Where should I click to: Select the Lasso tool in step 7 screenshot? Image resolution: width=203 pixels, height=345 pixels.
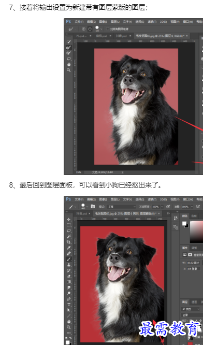pyautogui.click(x=69, y=59)
